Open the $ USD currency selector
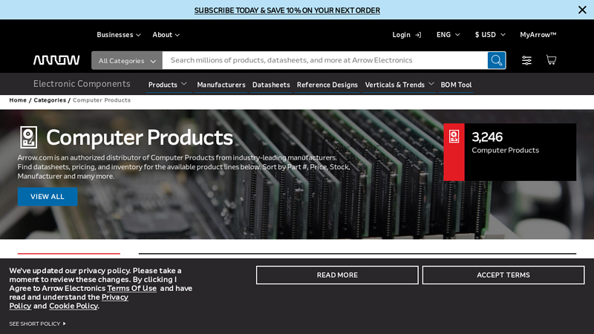The image size is (594, 334). pyautogui.click(x=490, y=34)
